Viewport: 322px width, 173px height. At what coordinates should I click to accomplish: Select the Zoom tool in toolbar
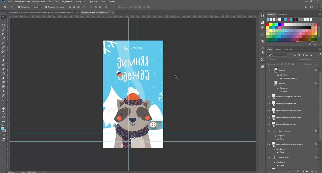point(4,112)
